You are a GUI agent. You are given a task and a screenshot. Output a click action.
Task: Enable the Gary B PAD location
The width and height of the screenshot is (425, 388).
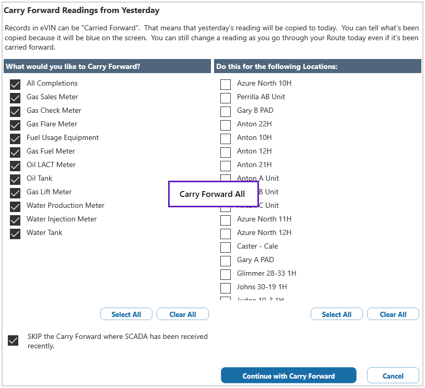[x=226, y=111]
